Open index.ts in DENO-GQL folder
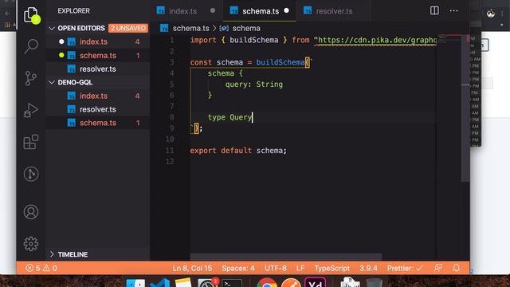The image size is (510, 287). (x=98, y=96)
